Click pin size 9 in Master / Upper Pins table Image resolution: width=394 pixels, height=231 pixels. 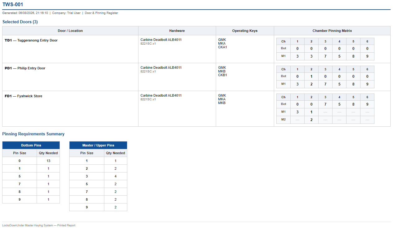tap(87, 207)
